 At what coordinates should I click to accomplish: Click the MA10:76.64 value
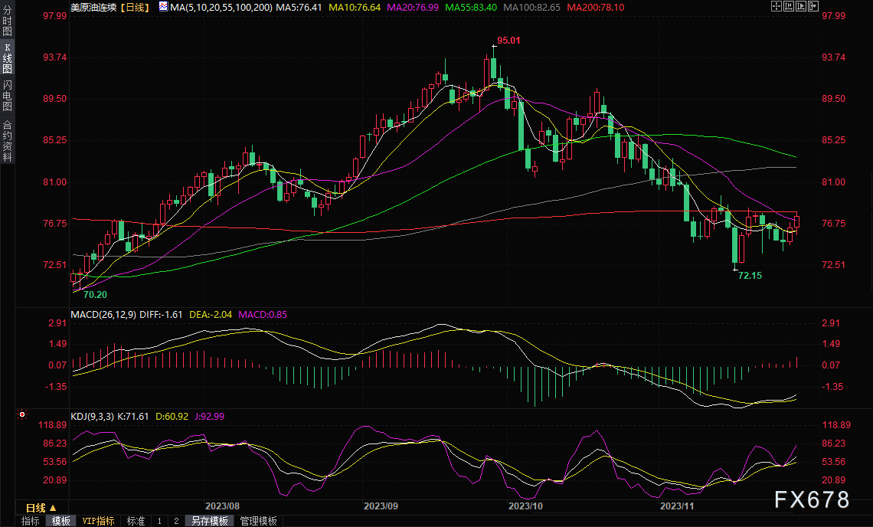tap(355, 7)
